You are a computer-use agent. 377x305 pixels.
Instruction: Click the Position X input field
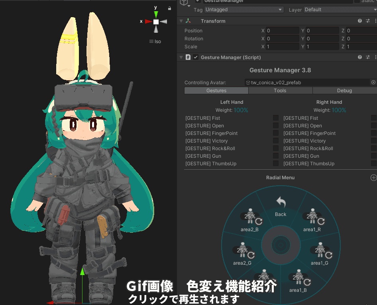click(x=283, y=30)
